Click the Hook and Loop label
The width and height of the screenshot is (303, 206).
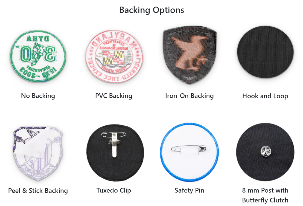(x=265, y=96)
